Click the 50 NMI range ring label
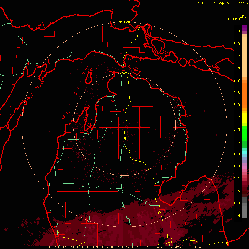The width and height of the screenshot is (249, 249). tap(124, 73)
